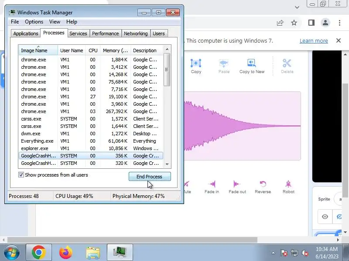Image resolution: width=349 pixels, height=261 pixels.
Task: Select csrss.exe row with 1,572 K
Action: coord(91,119)
